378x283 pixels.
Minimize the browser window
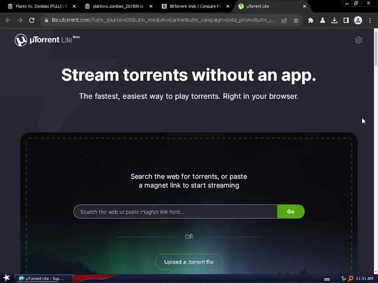point(347,3)
